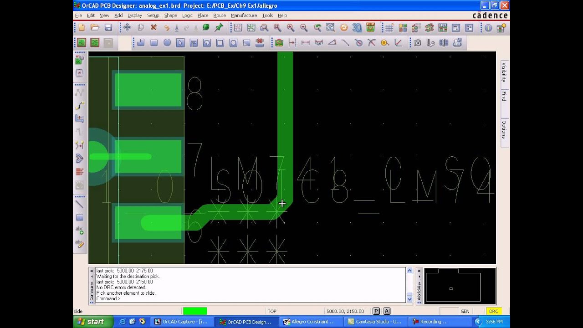
Task: Select the Move tool with four-way arrows
Action: [x=128, y=28]
